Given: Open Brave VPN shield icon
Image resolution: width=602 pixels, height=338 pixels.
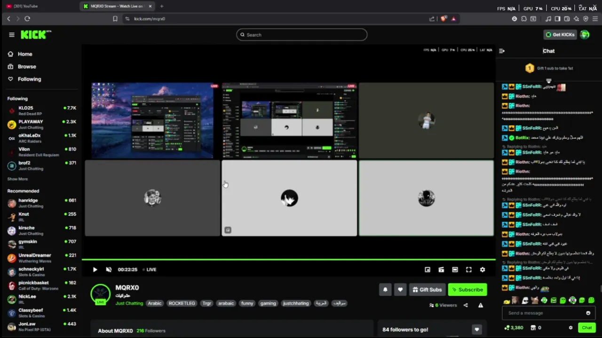Looking at the screenshot, I should (586, 19).
